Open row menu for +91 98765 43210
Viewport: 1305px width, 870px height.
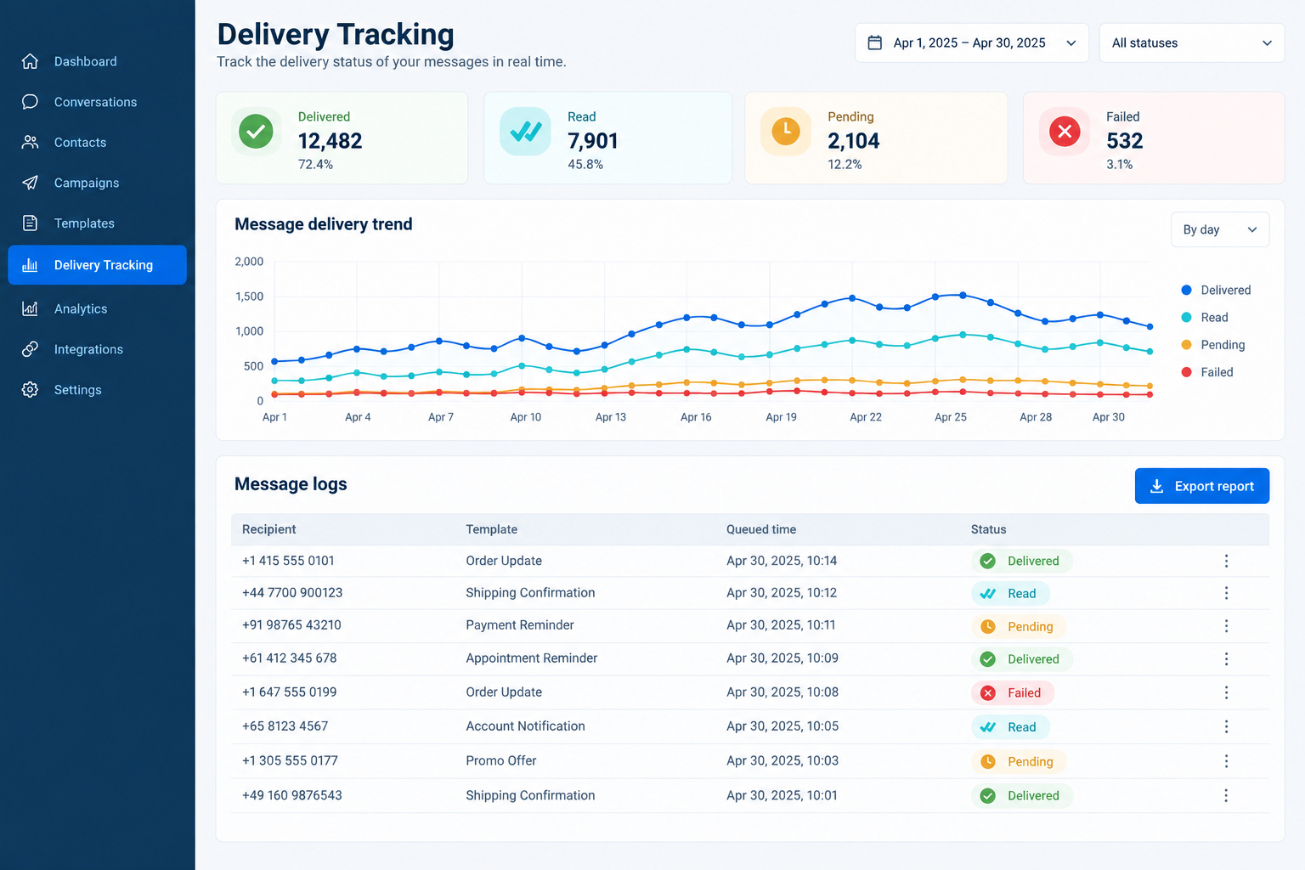(x=1226, y=625)
